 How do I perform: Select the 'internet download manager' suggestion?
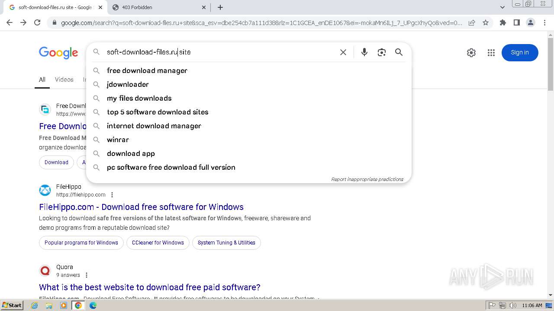(249, 126)
